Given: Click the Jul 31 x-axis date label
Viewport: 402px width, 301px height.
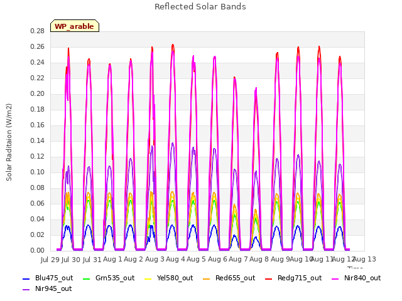Looking at the screenshot, I should 92,260.
